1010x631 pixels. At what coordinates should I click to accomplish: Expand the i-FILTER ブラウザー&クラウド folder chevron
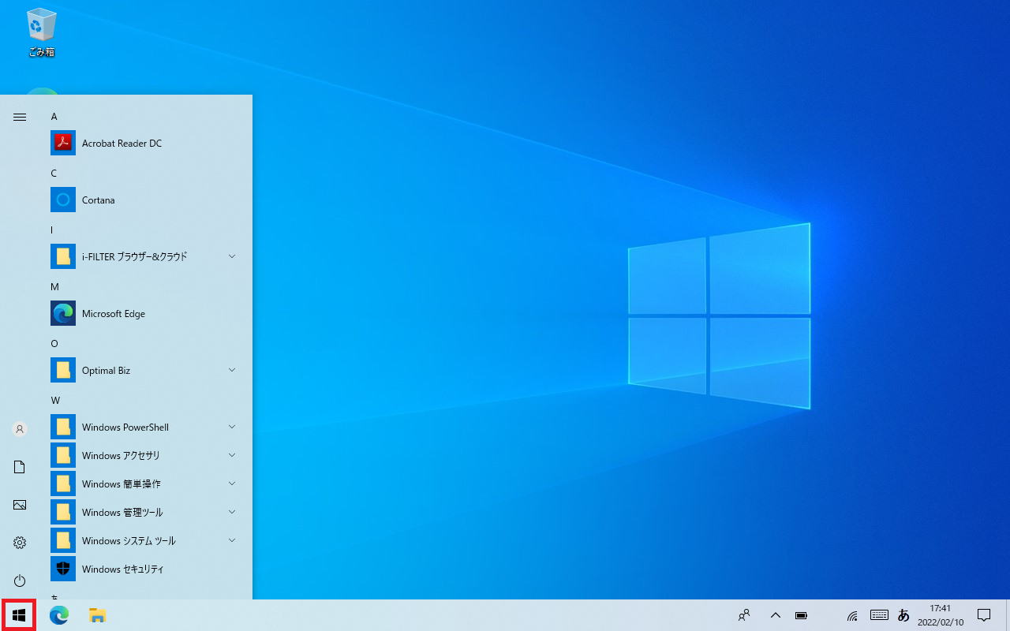(232, 256)
